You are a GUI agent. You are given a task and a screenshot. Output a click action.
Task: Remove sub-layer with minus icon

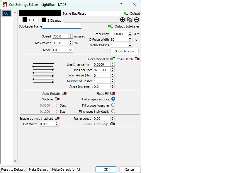137,20
